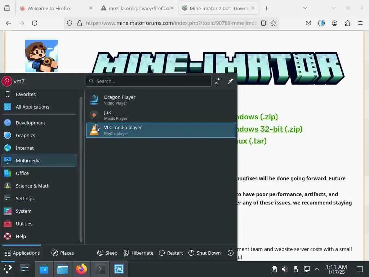Viewport: 369px width, 277px height.
Task: Click Firefox icon in taskbar
Action: click(x=81, y=269)
